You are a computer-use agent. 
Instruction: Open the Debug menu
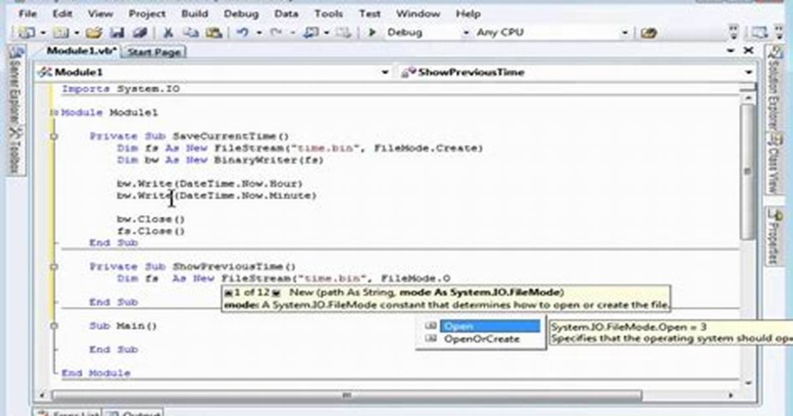pyautogui.click(x=241, y=14)
